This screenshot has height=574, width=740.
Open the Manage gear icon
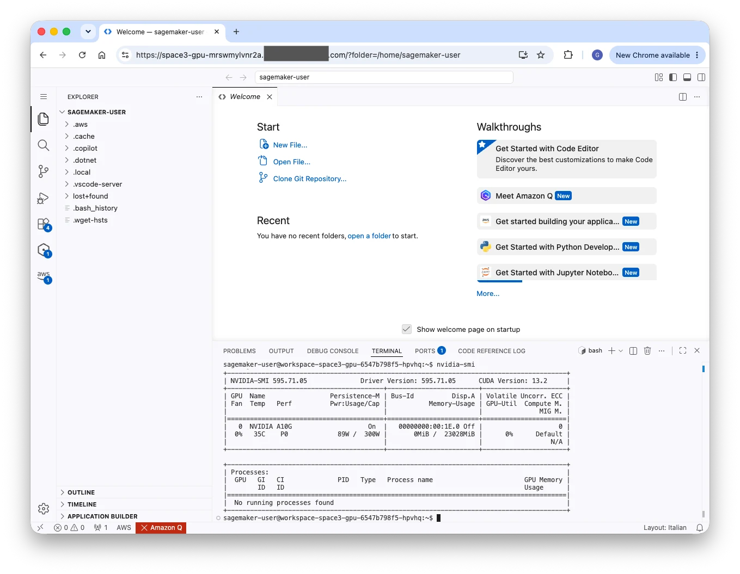(44, 509)
